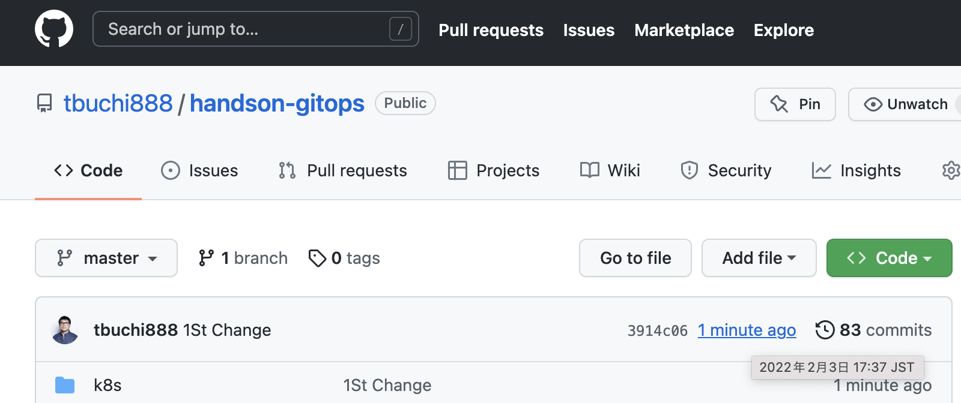
Task: Open the k8s folder icon
Action: tap(65, 385)
